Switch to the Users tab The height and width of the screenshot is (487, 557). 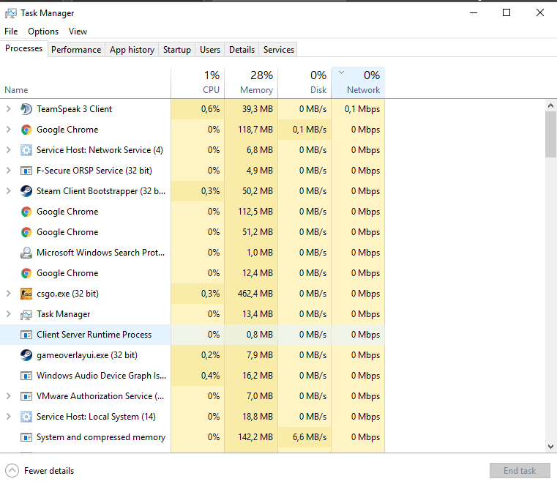coord(210,49)
